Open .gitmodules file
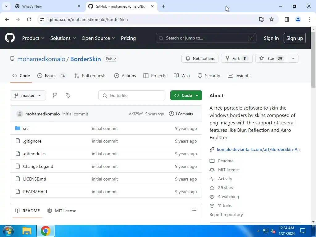316x237 pixels. pyautogui.click(x=34, y=154)
